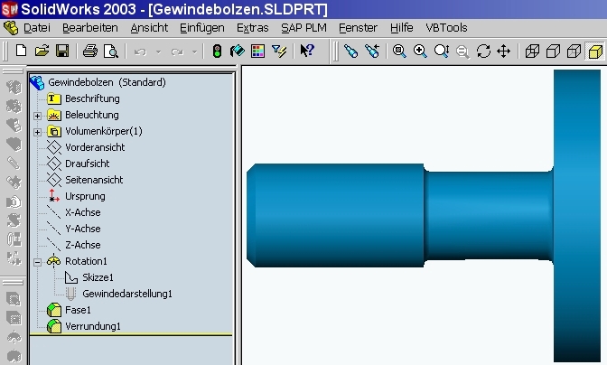Image resolution: width=607 pixels, height=365 pixels.
Task: Open the Einfügen menu
Action: (x=202, y=28)
